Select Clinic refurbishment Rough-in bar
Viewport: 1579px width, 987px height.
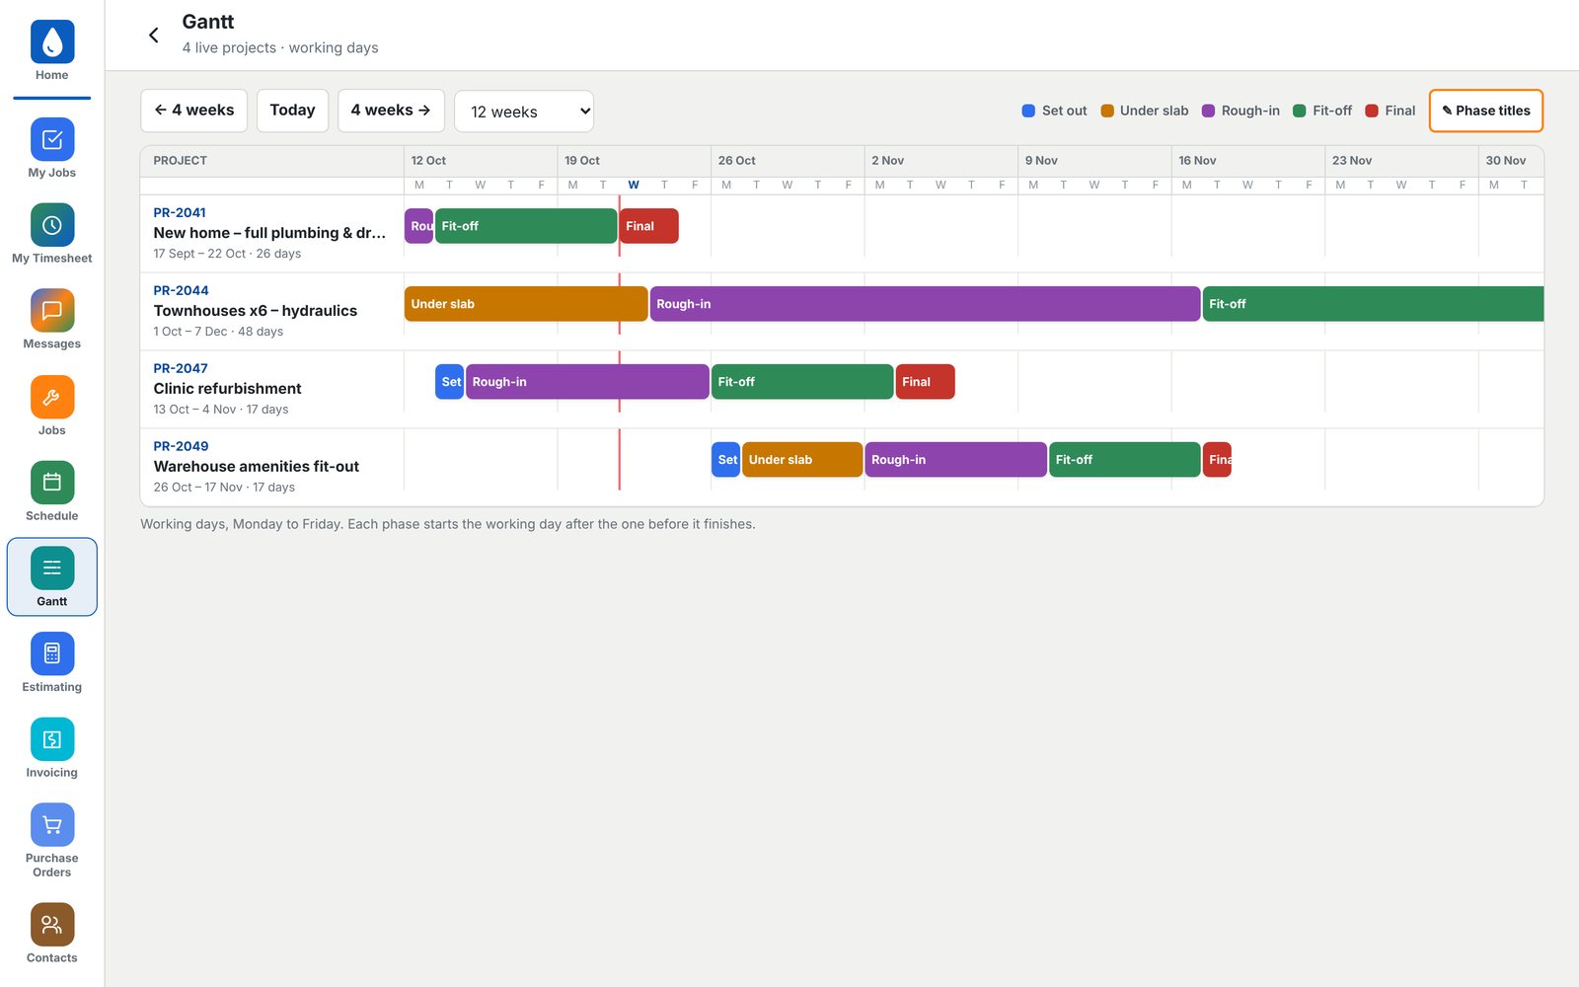click(587, 382)
